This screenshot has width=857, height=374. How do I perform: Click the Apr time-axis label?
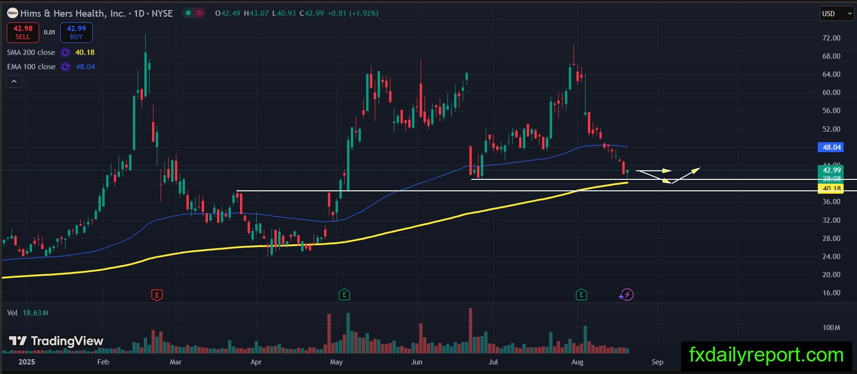[256, 362]
